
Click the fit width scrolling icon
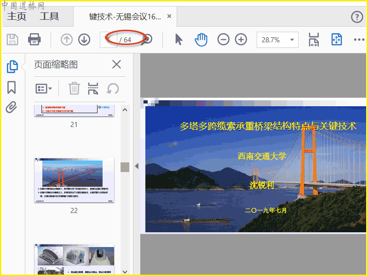(314, 40)
